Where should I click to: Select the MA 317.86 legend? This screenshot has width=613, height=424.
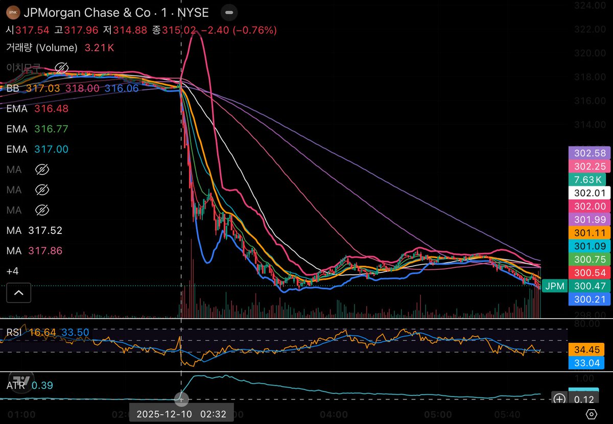pos(34,251)
